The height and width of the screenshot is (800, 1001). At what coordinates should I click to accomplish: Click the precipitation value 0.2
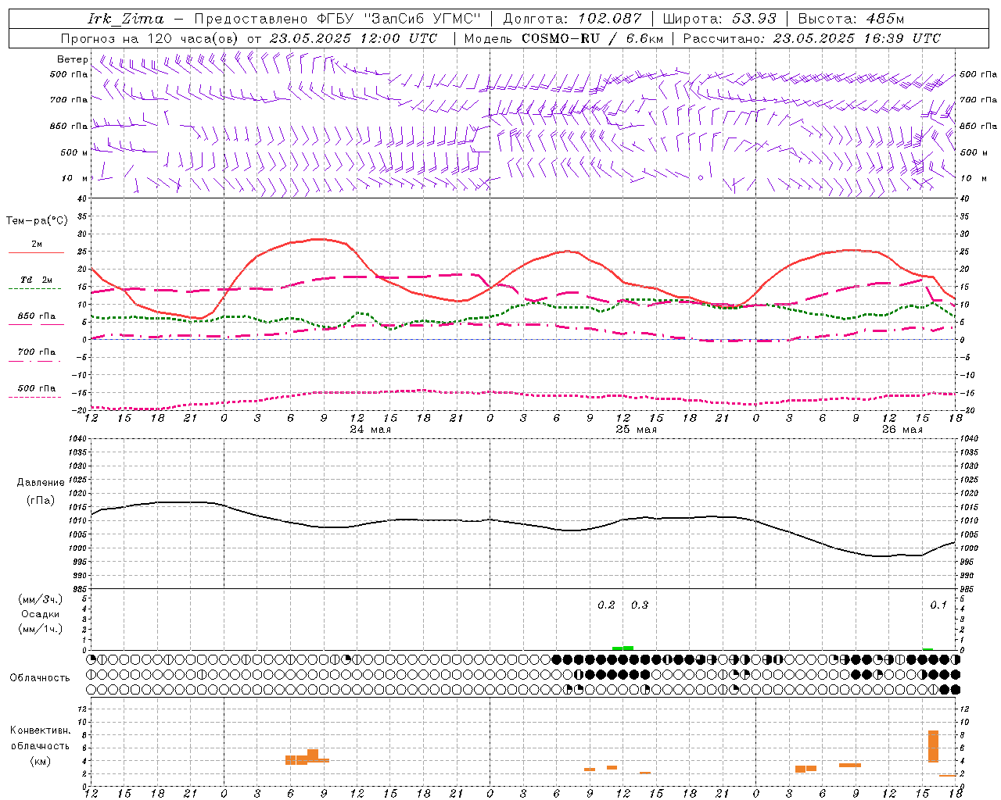click(x=606, y=605)
